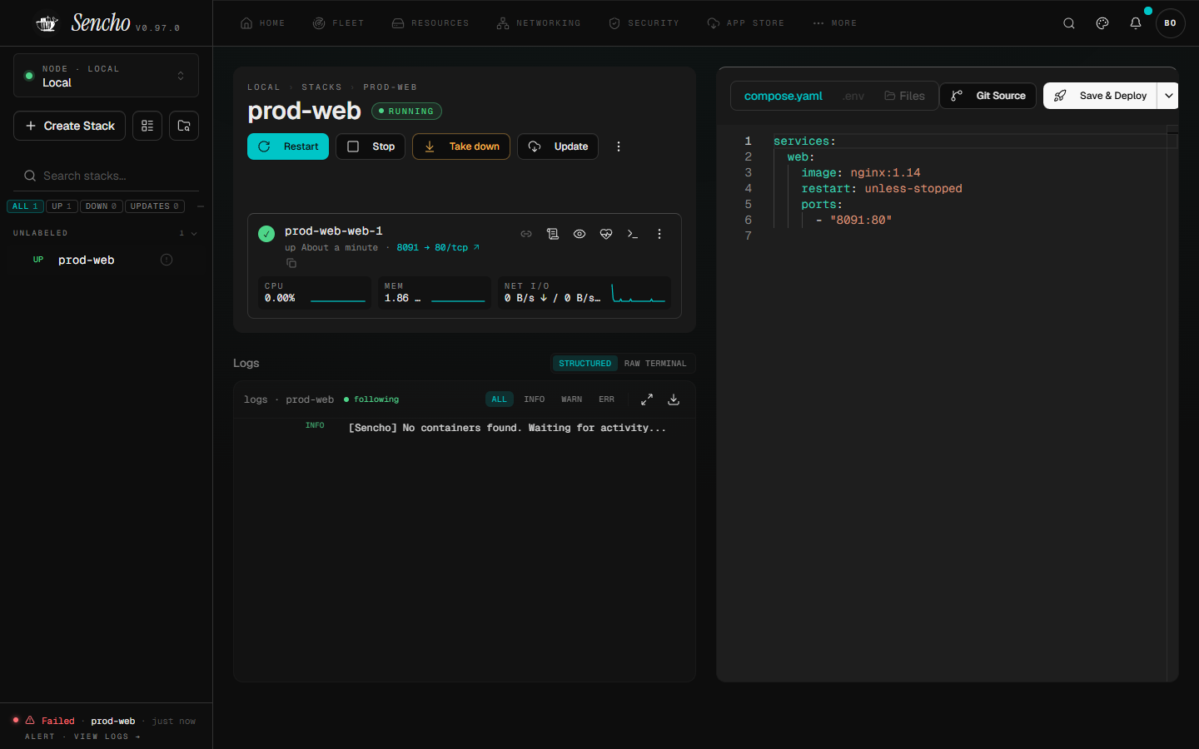Image resolution: width=1199 pixels, height=749 pixels.
Task: Click the Take down button
Action: (461, 146)
